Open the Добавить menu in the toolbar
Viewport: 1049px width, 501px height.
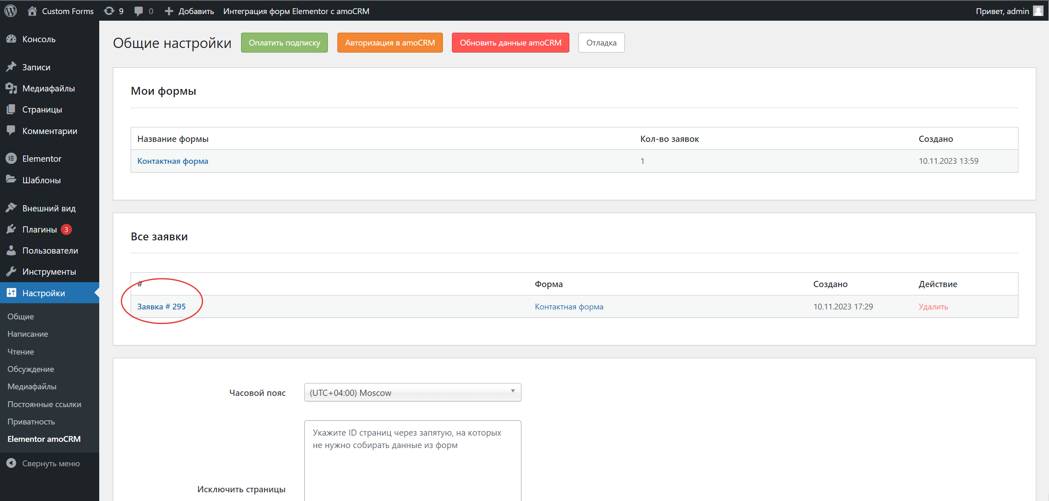coord(189,11)
